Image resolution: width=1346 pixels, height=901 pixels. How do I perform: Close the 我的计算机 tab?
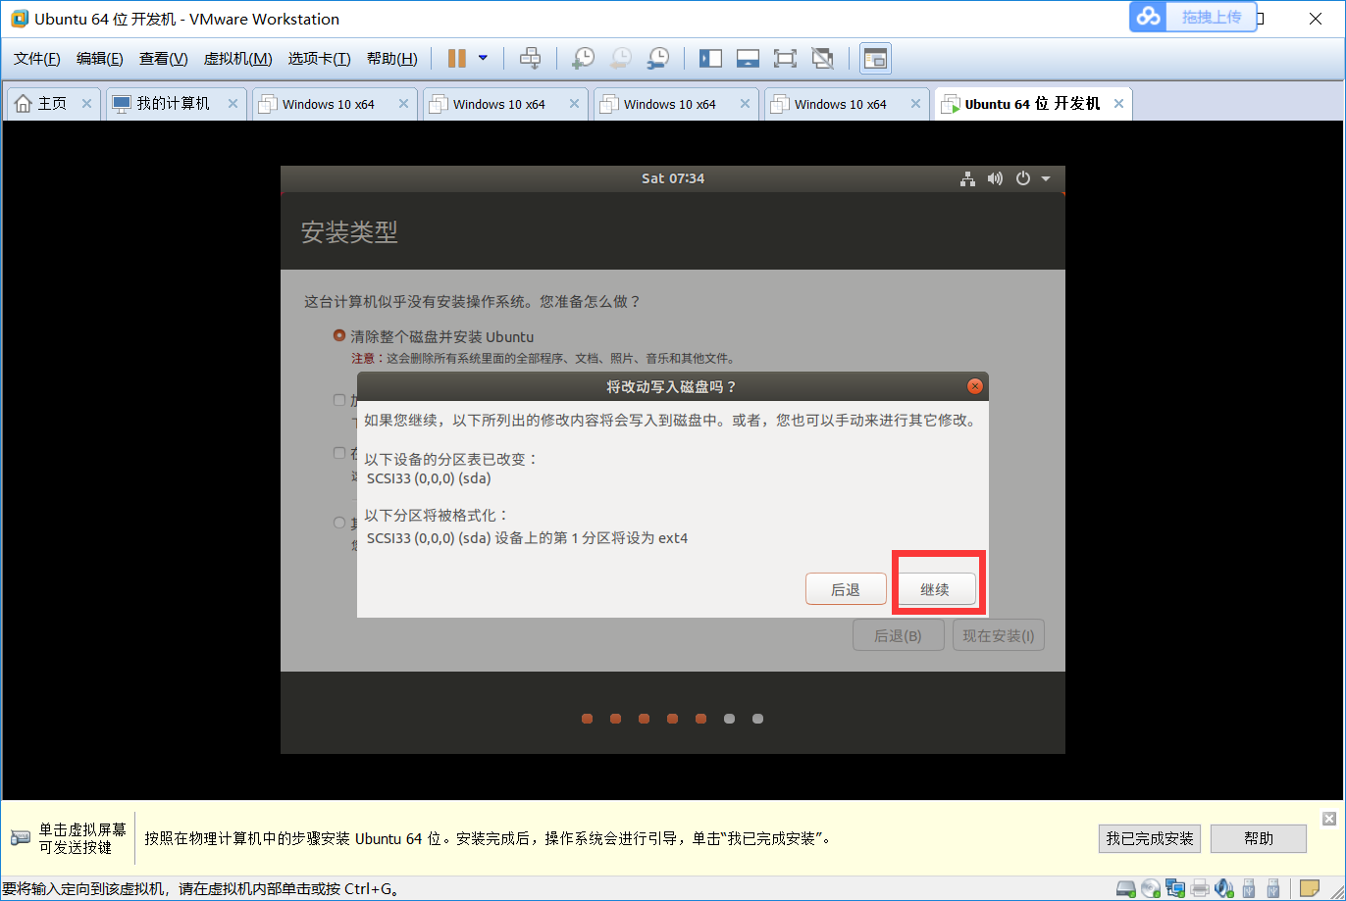click(233, 104)
